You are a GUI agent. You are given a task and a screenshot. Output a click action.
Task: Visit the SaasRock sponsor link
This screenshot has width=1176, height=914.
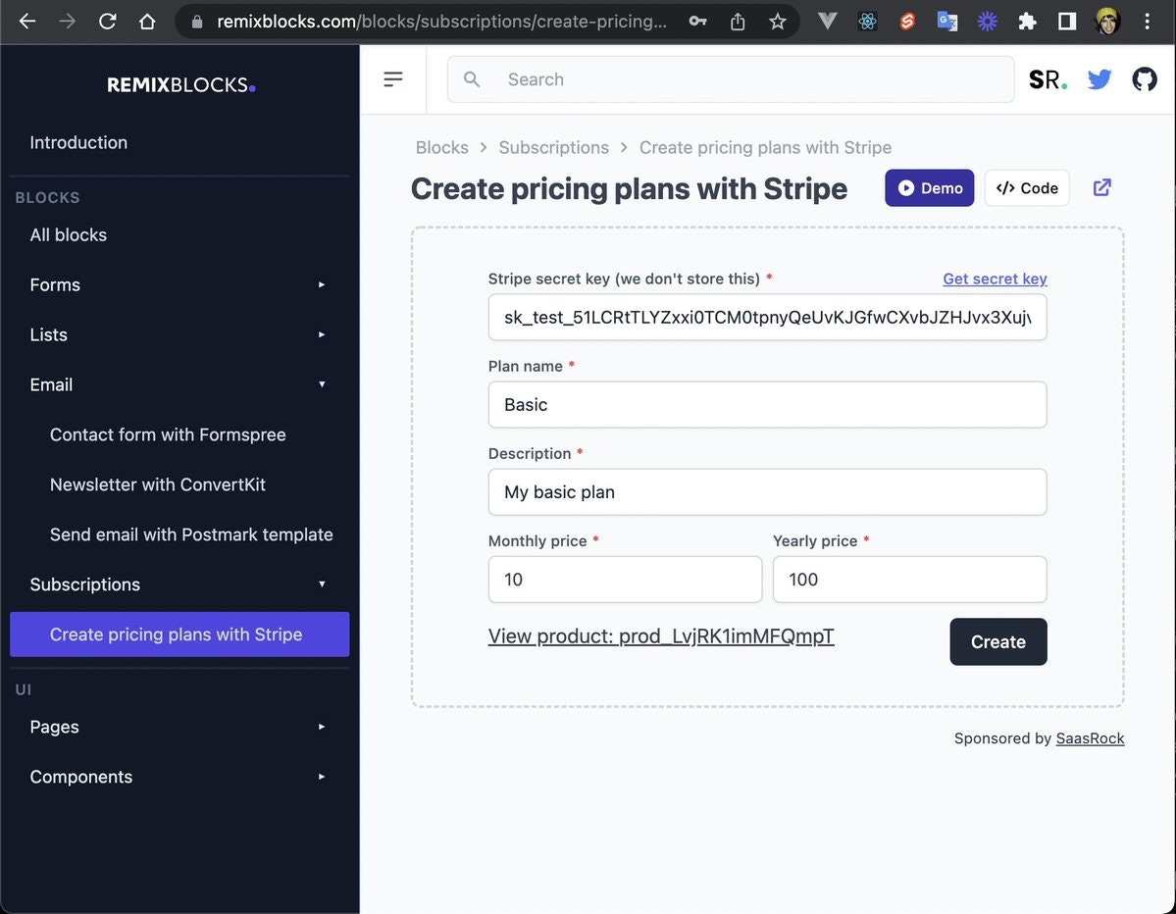coord(1090,738)
